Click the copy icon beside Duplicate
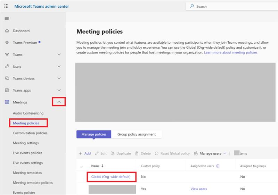This screenshot has height=195, width=278. [x=113, y=153]
